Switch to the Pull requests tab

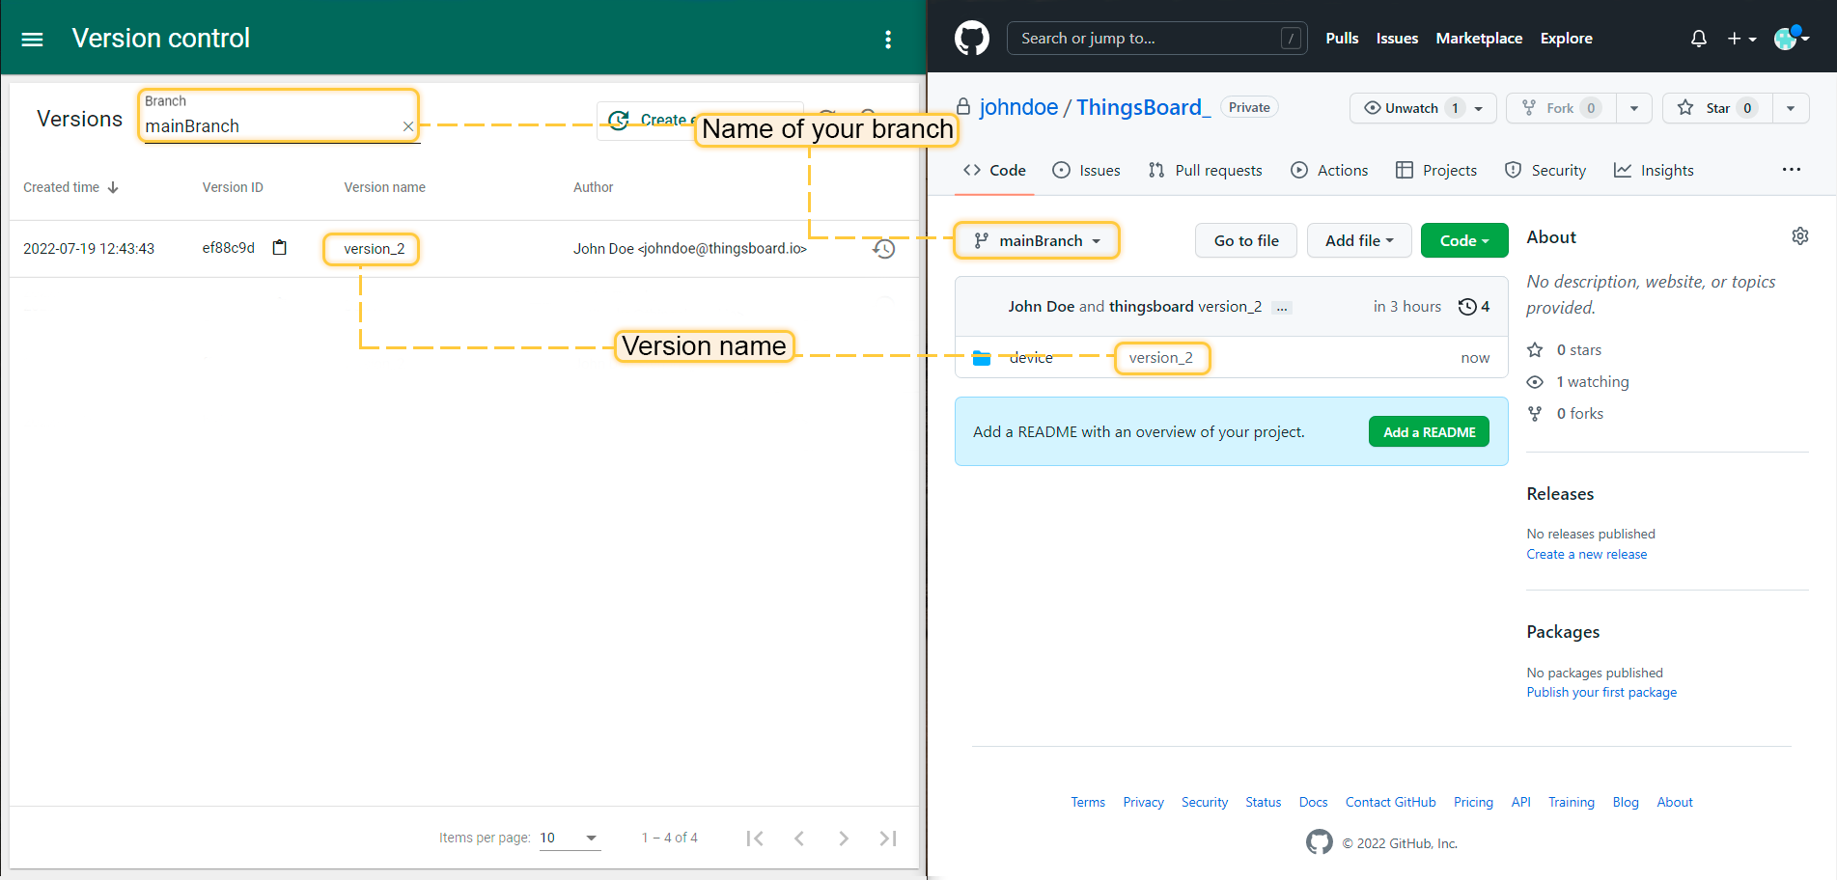pyautogui.click(x=1206, y=171)
